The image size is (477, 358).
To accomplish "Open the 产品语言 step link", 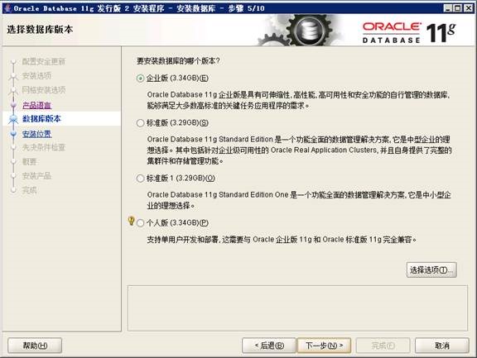I will click(36, 105).
